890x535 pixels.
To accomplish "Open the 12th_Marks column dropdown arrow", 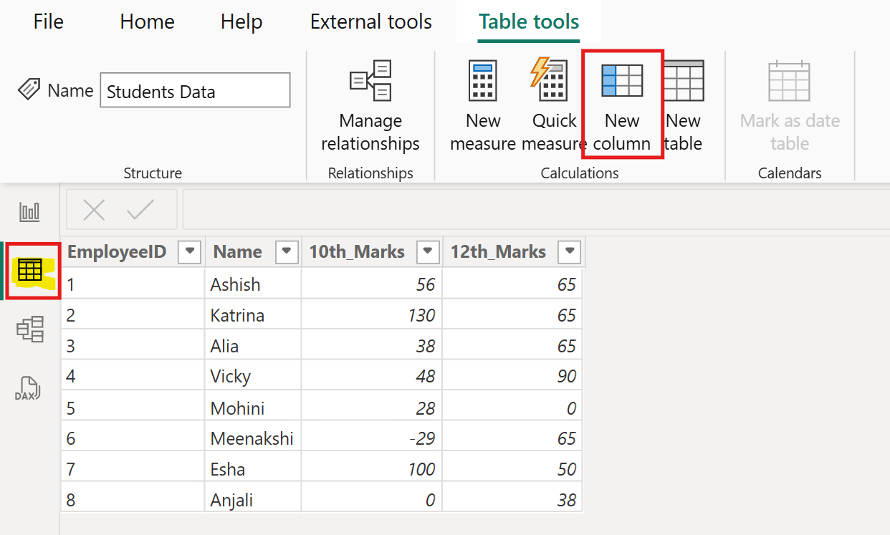I will [x=569, y=251].
